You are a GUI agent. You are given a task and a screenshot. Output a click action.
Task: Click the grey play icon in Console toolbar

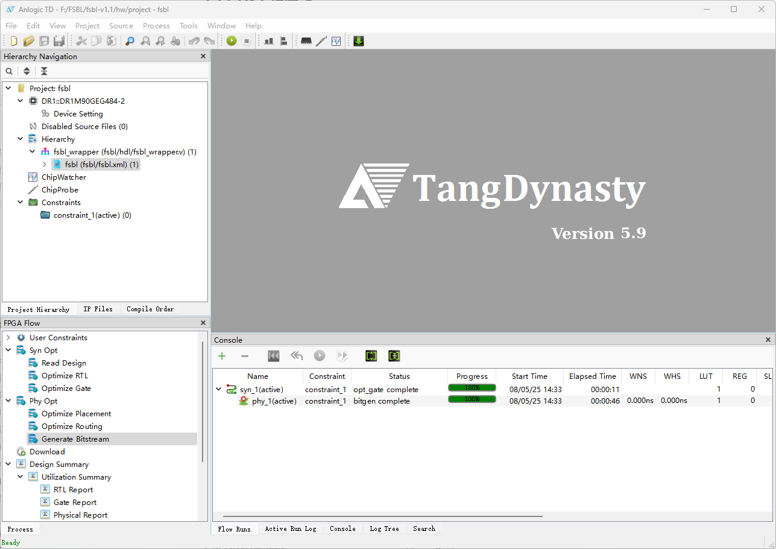tap(320, 356)
